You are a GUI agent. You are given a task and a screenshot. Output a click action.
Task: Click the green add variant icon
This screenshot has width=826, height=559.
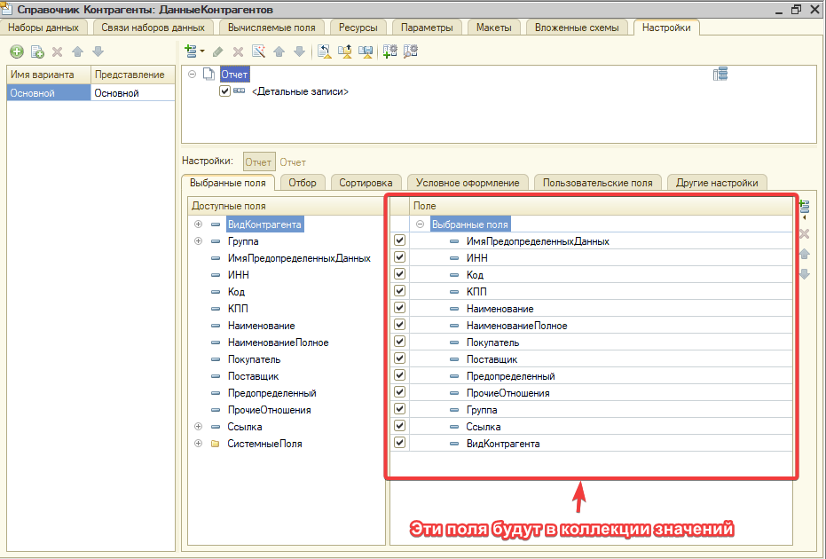[x=16, y=52]
